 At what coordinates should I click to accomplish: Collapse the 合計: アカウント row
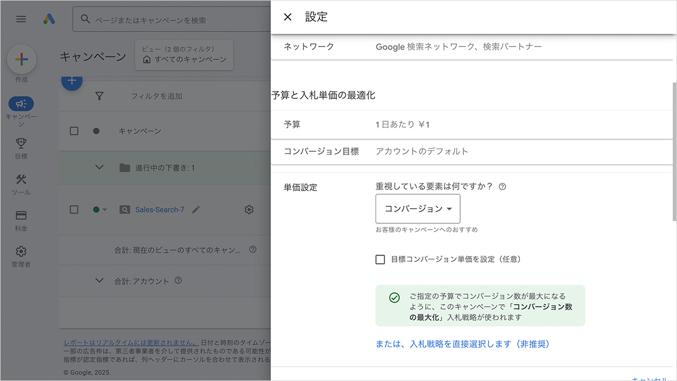coord(99,280)
